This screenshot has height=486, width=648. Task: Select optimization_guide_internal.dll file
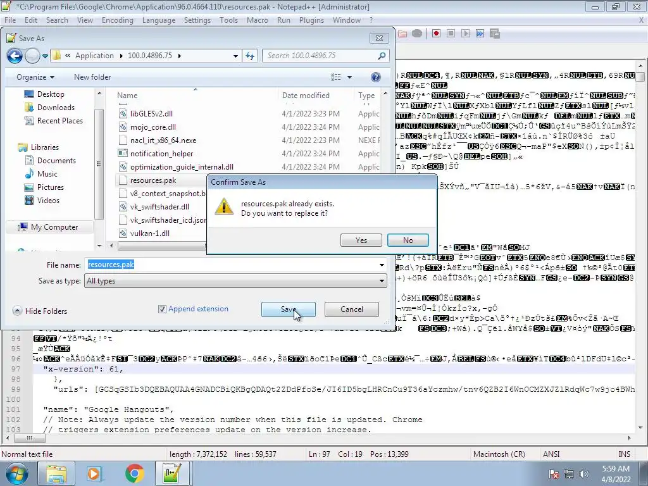point(182,167)
